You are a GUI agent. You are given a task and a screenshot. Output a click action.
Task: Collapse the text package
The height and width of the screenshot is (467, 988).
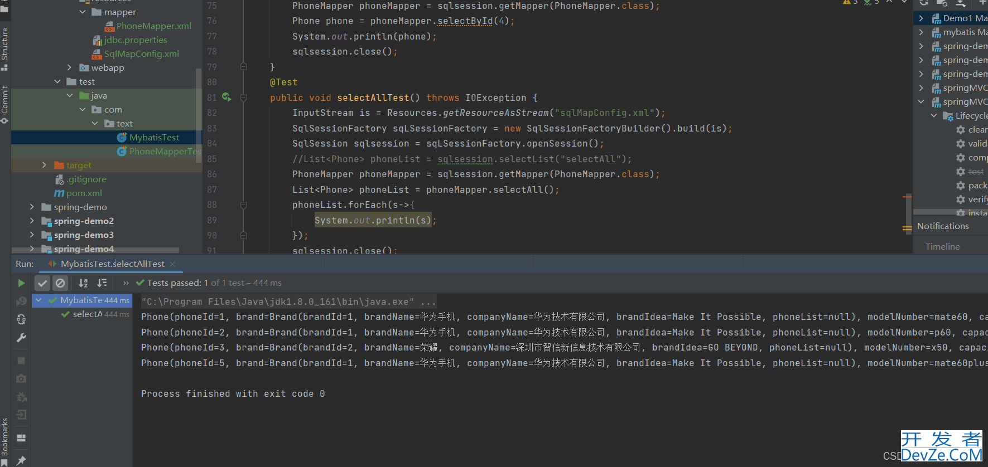[95, 123]
